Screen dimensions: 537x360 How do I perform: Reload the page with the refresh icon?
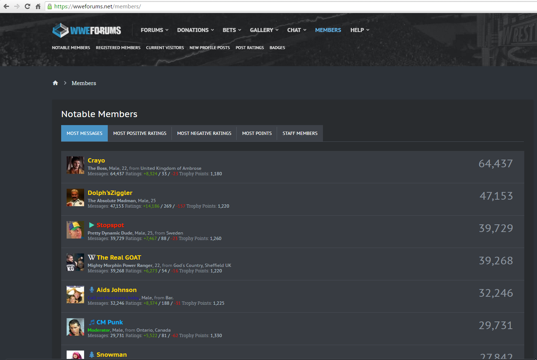tap(27, 6)
